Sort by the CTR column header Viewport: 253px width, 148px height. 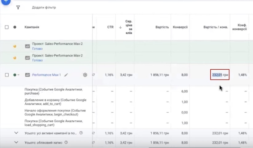click(110, 27)
